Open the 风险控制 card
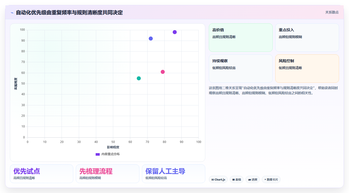349x193 pixels. click(307, 69)
